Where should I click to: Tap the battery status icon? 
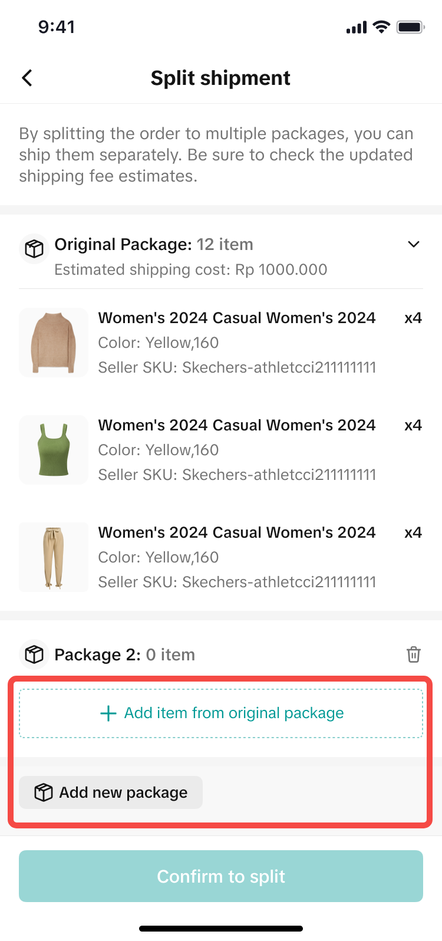[x=410, y=27]
